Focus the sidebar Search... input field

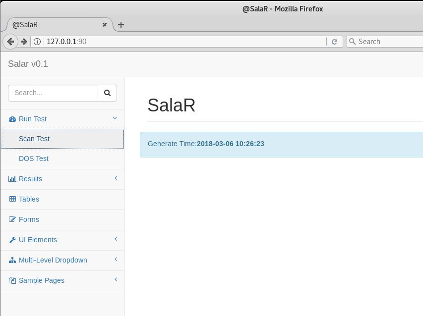(53, 93)
